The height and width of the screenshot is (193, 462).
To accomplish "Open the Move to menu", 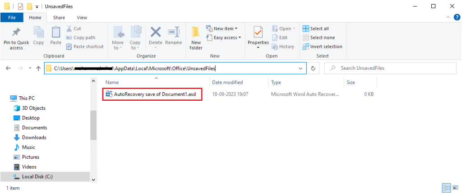I will tap(118, 38).
